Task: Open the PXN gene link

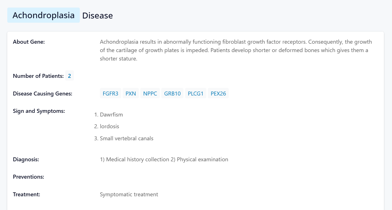Action: 130,94
